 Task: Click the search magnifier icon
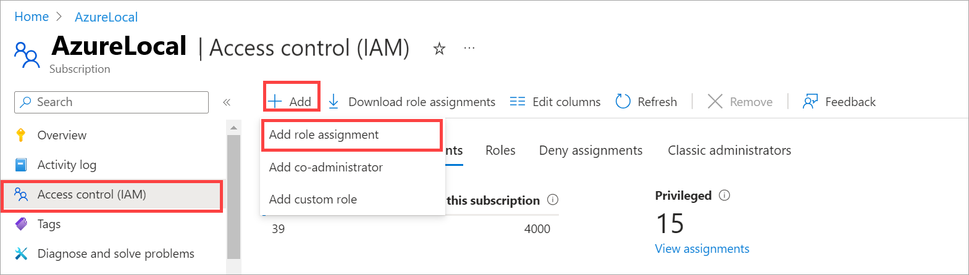(x=26, y=102)
